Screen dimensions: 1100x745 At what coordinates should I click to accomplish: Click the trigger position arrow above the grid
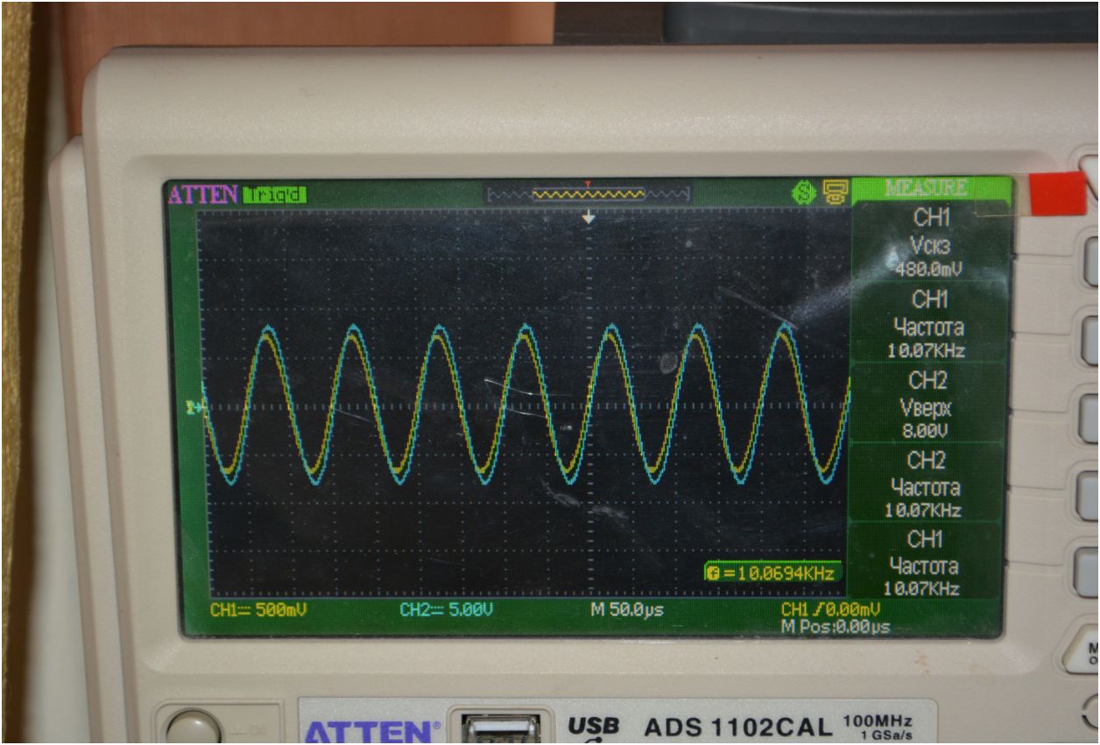point(589,217)
